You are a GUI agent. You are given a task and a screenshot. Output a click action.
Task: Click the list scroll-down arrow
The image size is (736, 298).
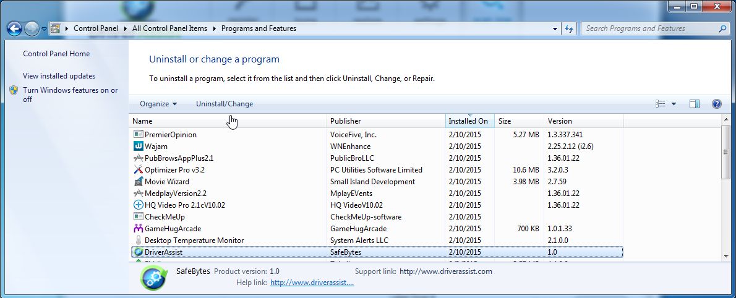726,256
